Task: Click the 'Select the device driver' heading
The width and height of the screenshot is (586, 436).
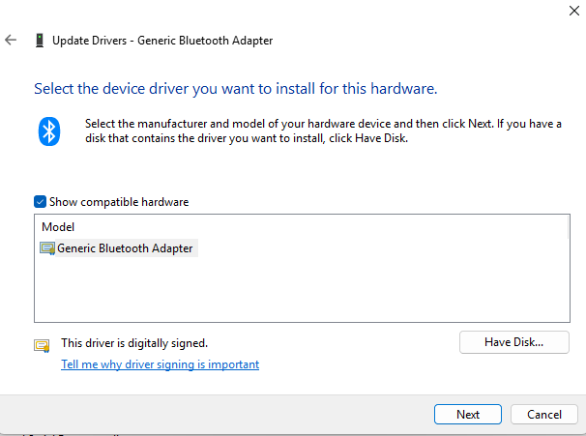Action: coord(235,89)
